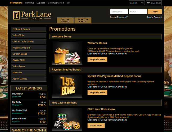The image size is (172, 132).
Task: Click the Payment Method Bonus section header
Action: 105,70
